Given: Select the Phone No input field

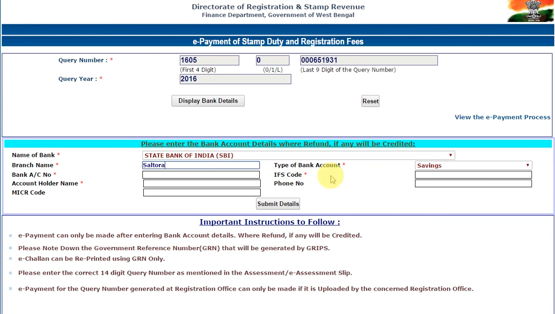Looking at the screenshot, I should [473, 184].
